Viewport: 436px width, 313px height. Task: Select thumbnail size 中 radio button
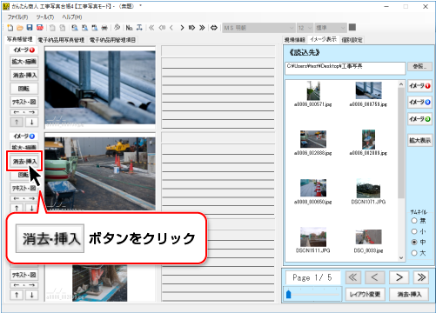pos(414,242)
